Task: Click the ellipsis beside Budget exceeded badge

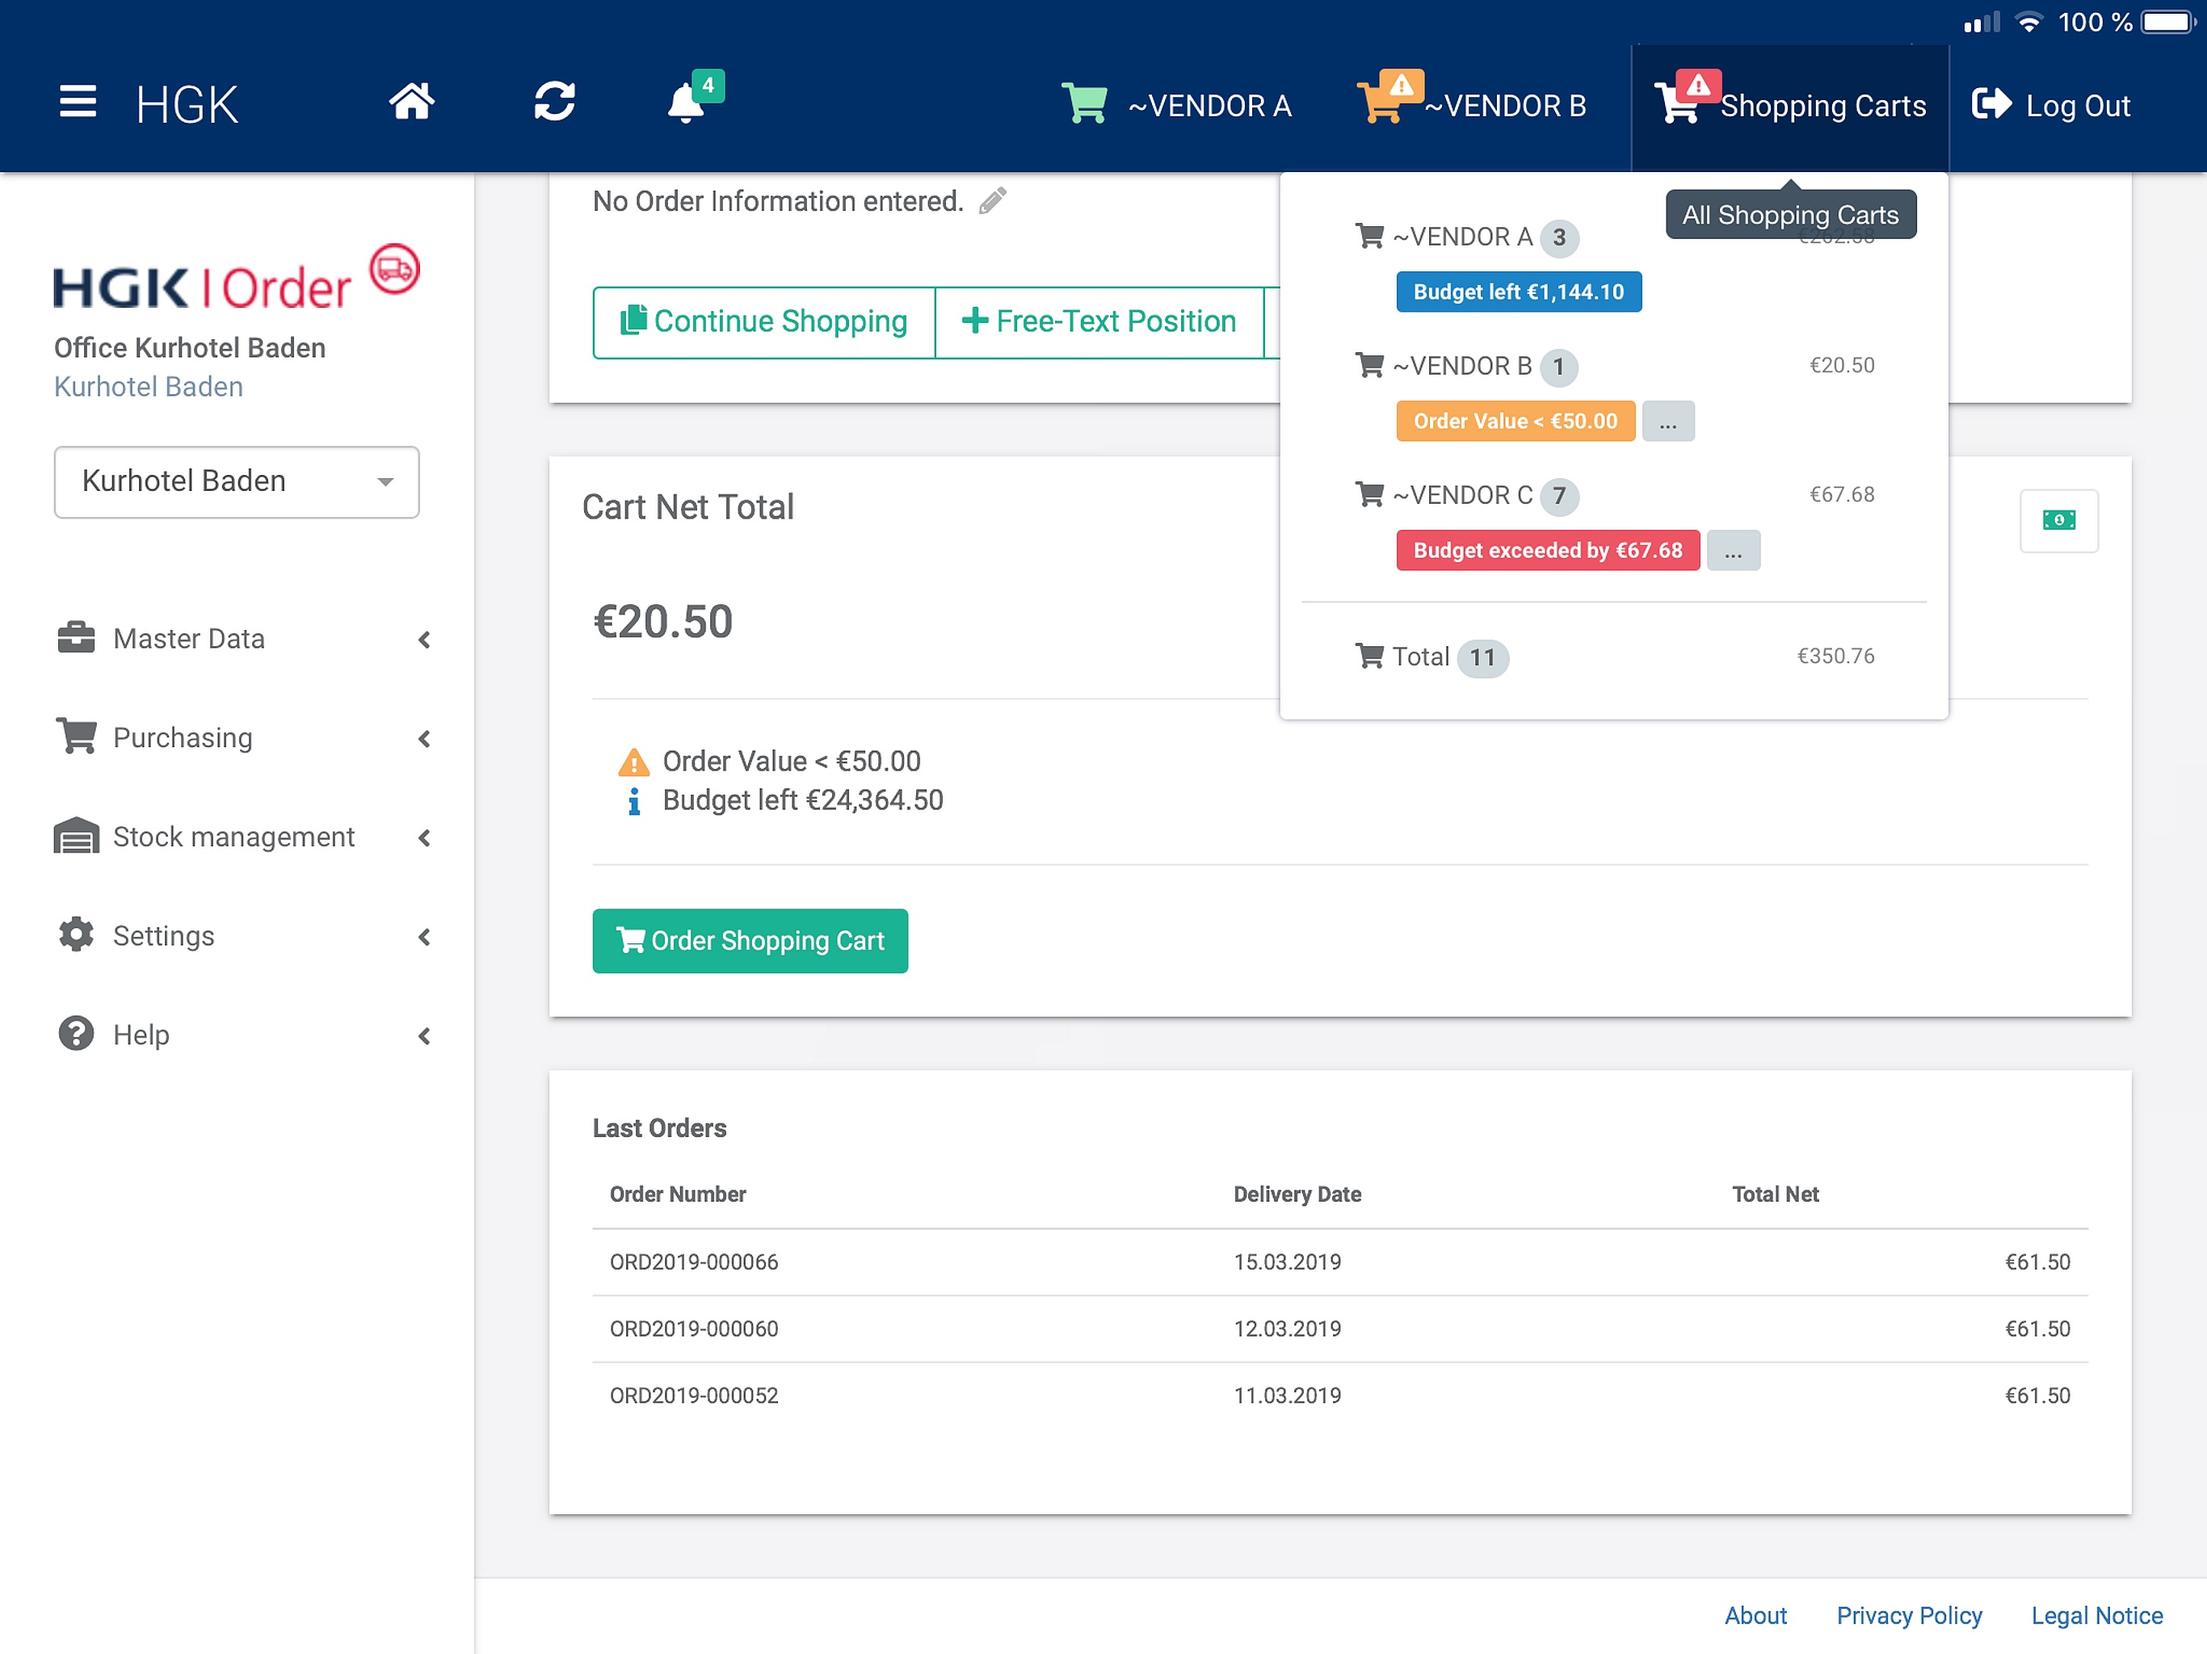Action: coord(1733,551)
